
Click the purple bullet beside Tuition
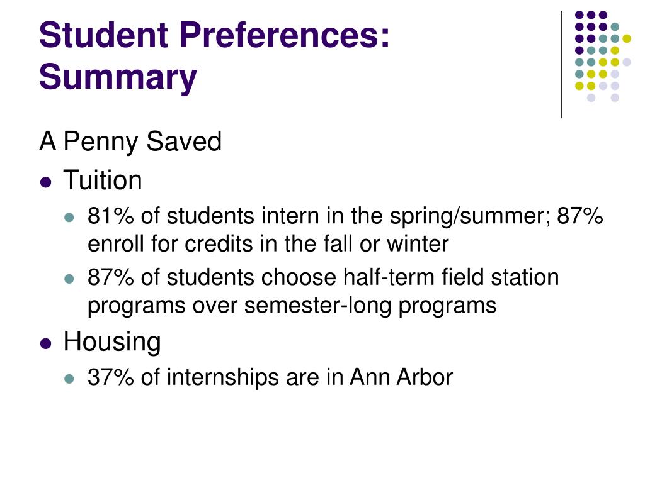point(46,182)
